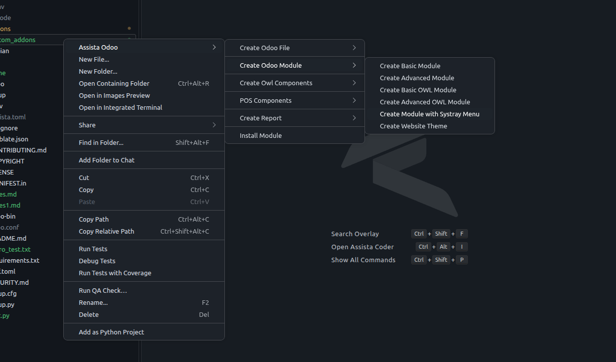Click Install Module
Image resolution: width=616 pixels, height=362 pixels.
point(294,135)
